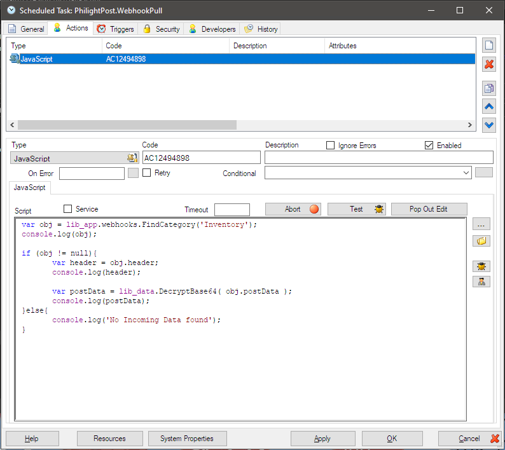Image resolution: width=505 pixels, height=450 pixels.
Task: Click the scroll right arrow in actions list
Action: coord(470,125)
